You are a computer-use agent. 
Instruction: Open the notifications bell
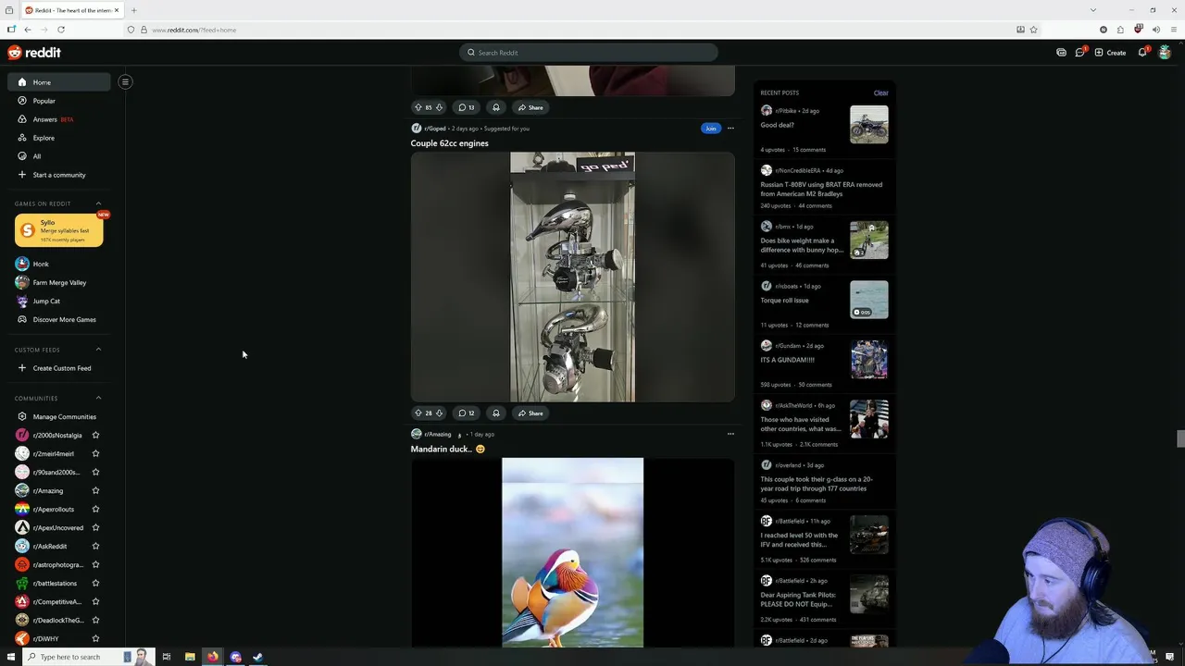pyautogui.click(x=1142, y=53)
